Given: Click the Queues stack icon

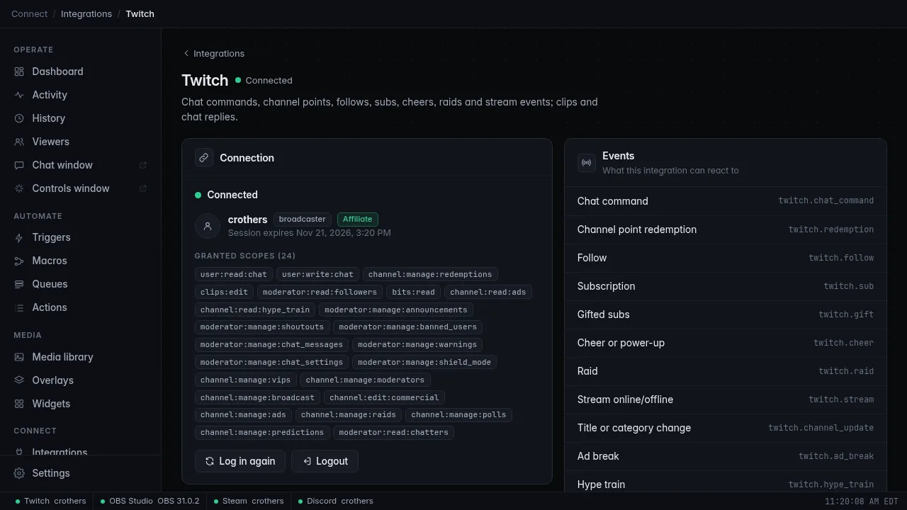Looking at the screenshot, I should [19, 284].
